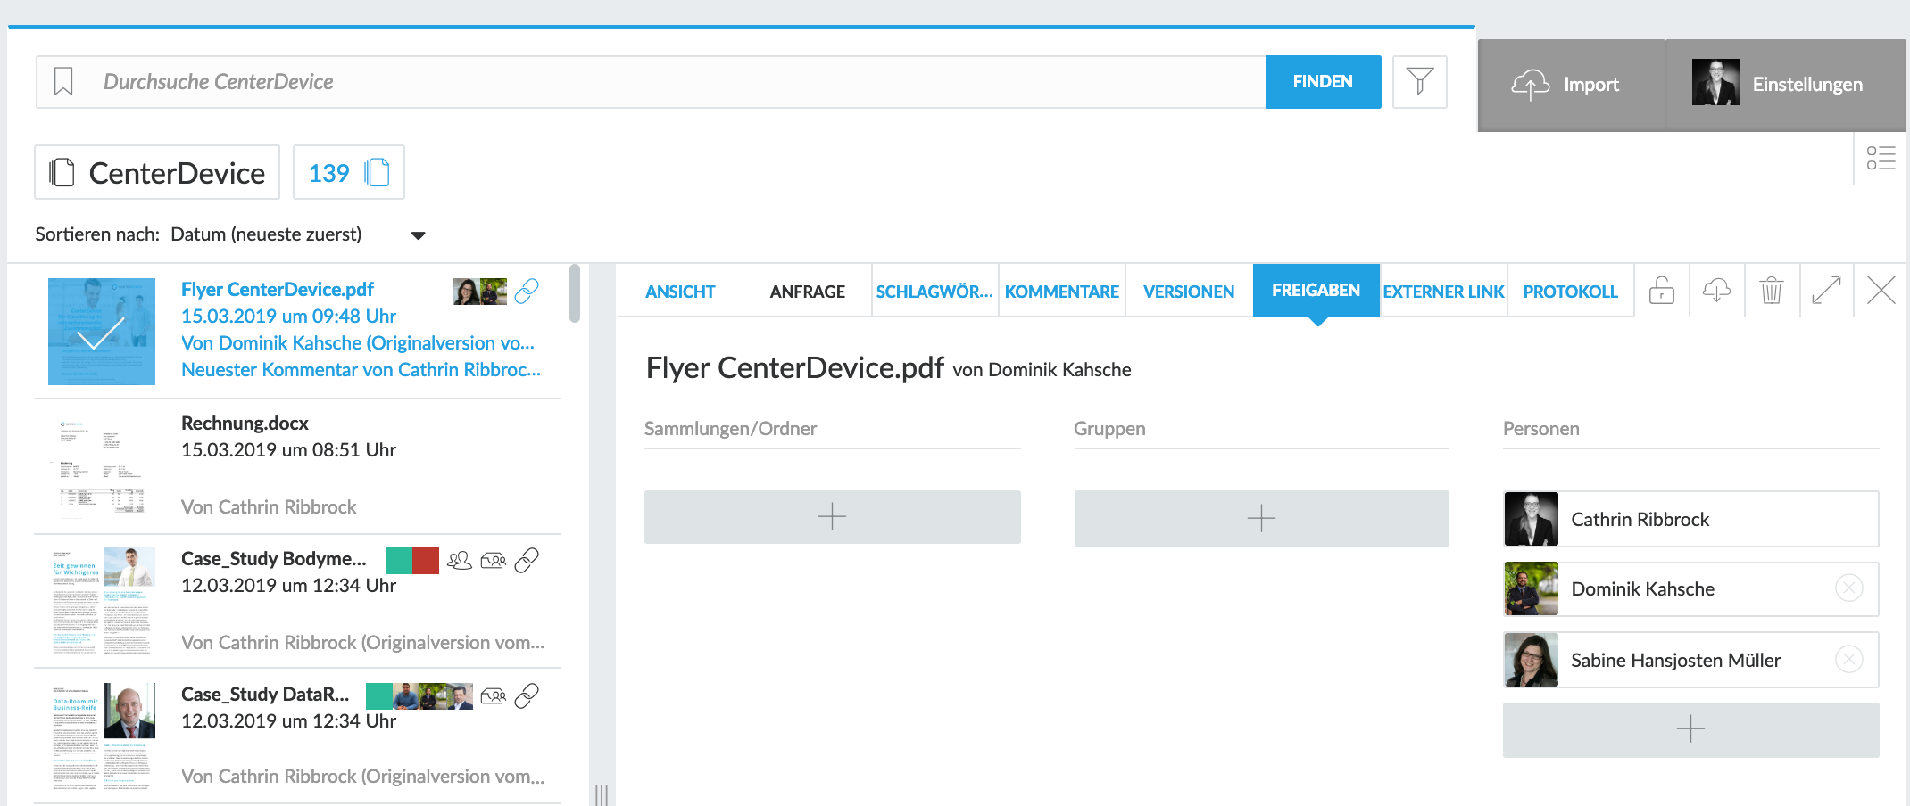Screen dimensions: 1910x806
Task: Click the panel splitter handle
Action: pyautogui.click(x=602, y=794)
